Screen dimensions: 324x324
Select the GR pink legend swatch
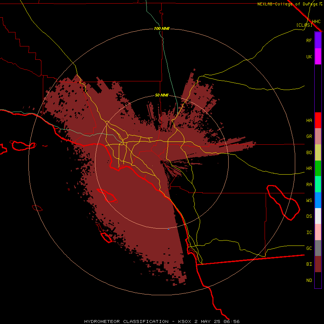tap(318, 136)
